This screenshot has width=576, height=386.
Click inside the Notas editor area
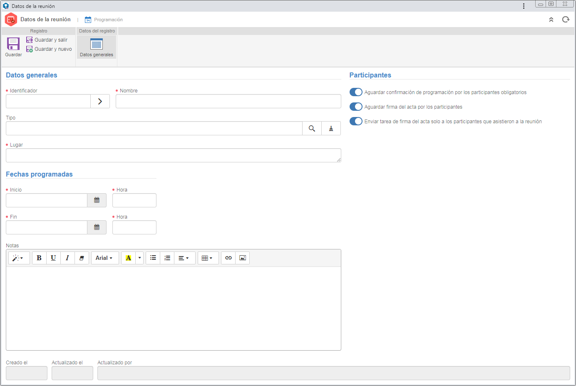[x=174, y=308]
